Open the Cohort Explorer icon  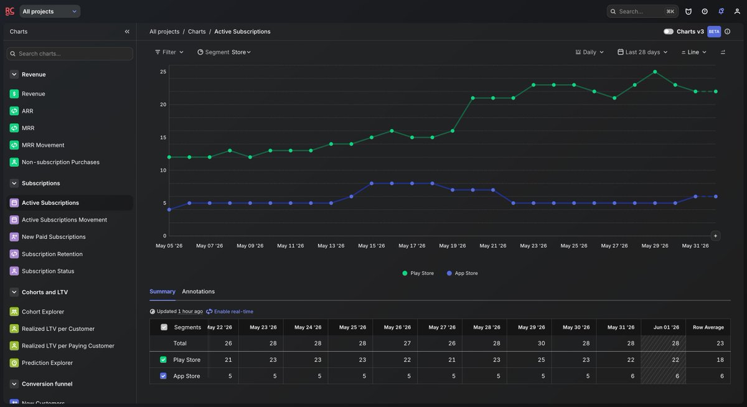[x=14, y=312]
